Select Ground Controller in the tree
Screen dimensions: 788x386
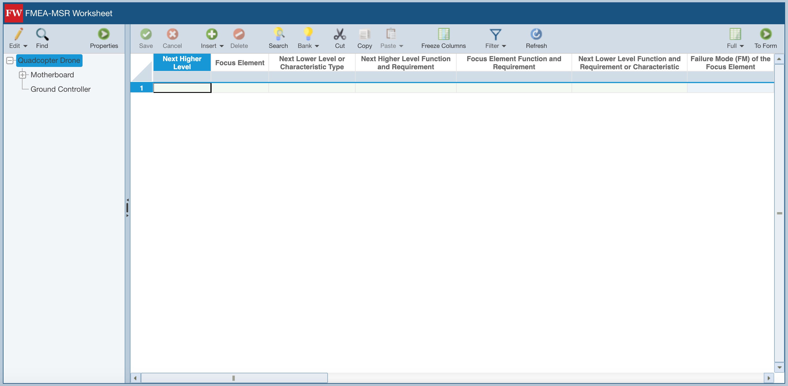(61, 89)
